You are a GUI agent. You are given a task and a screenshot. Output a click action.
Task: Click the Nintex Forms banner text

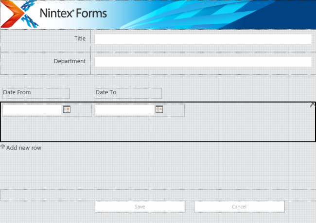point(73,13)
